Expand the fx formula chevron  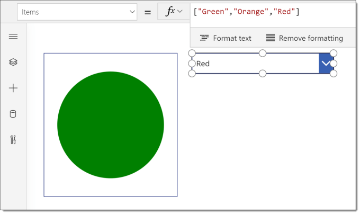pos(180,11)
